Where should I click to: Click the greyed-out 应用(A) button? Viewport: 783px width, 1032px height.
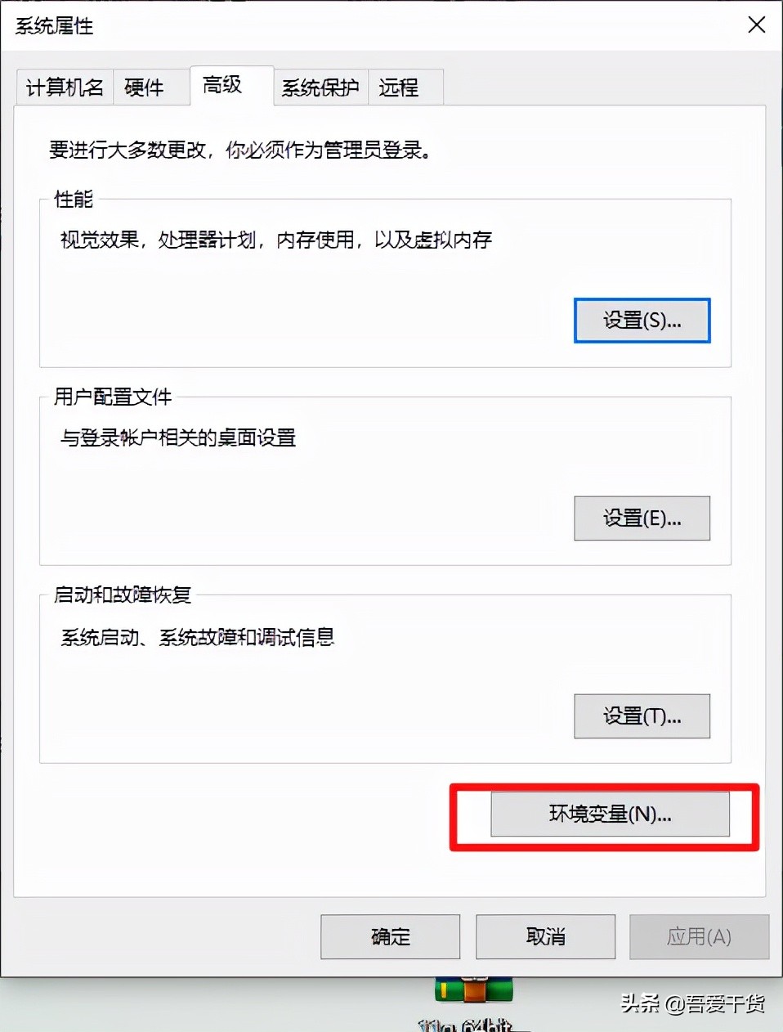click(x=700, y=936)
